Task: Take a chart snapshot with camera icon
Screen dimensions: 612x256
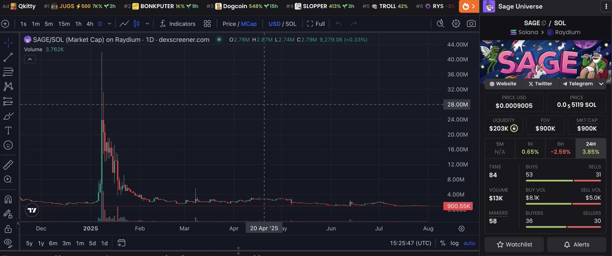Action: tap(471, 24)
